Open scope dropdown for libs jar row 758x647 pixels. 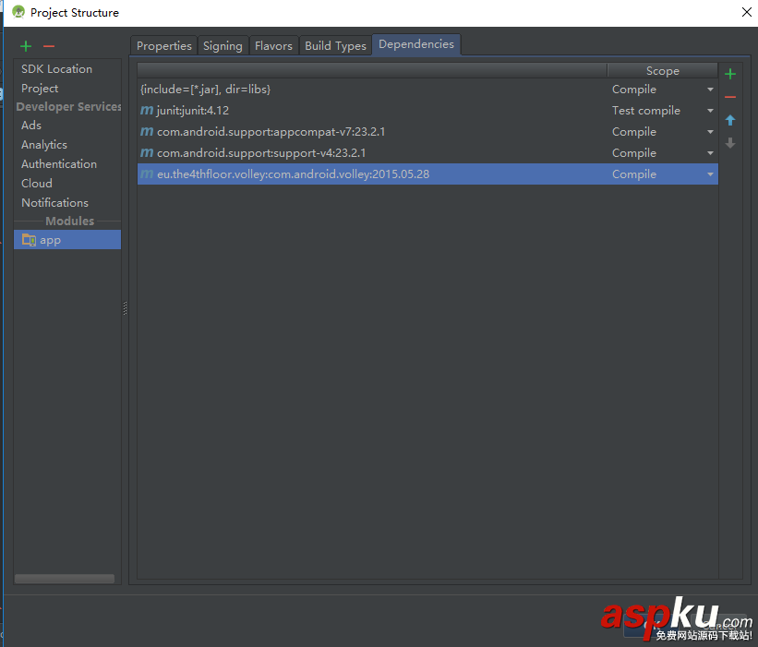click(x=710, y=90)
